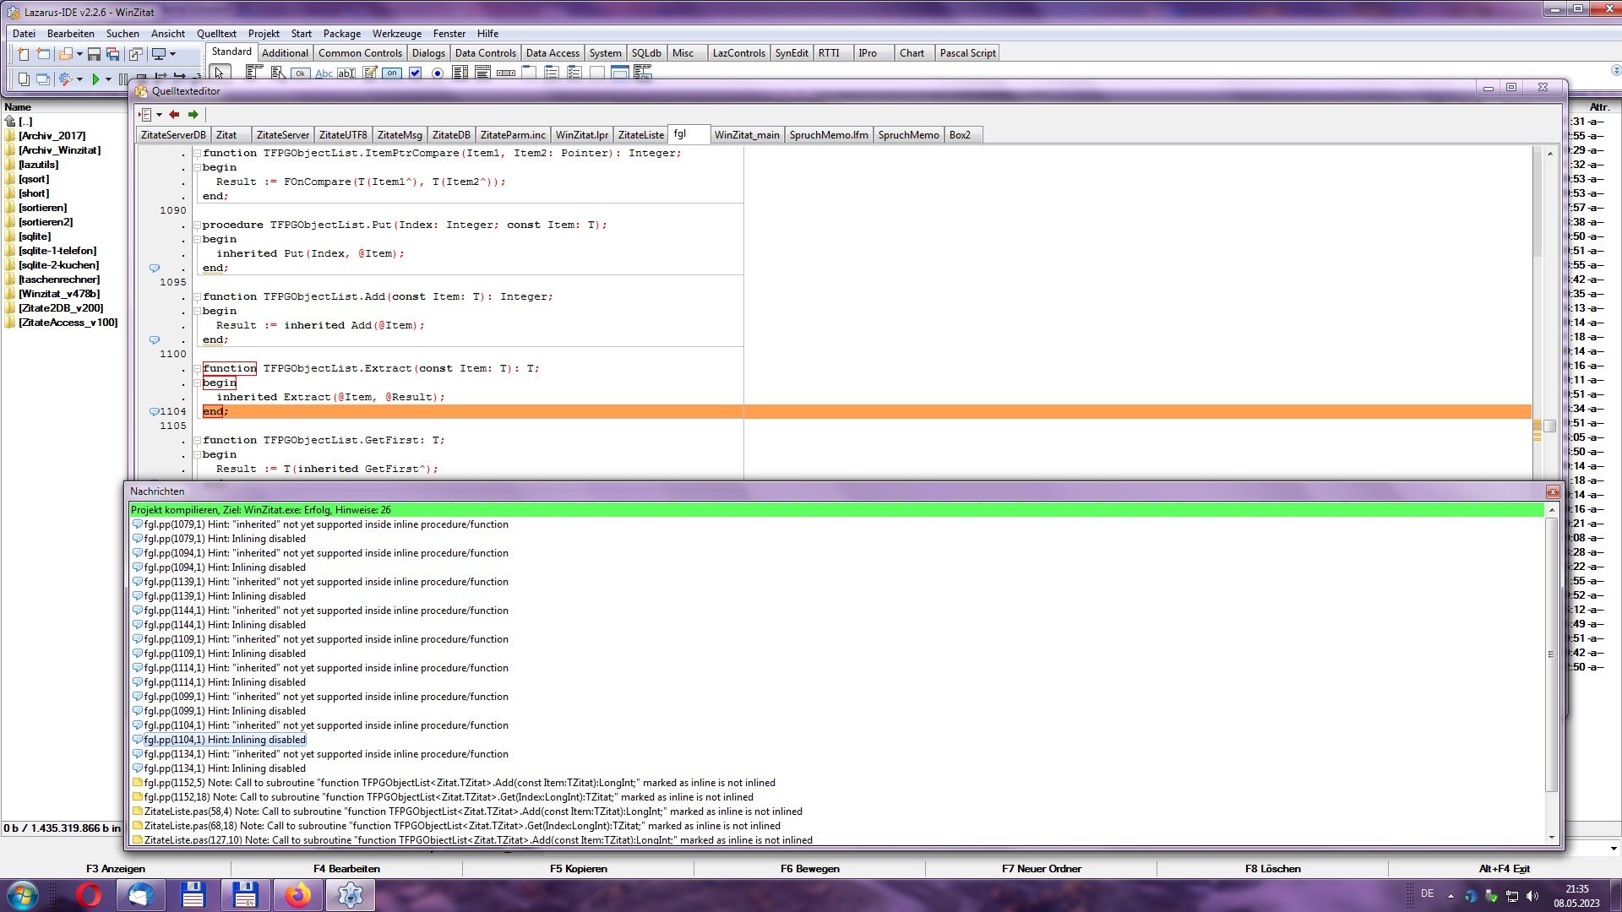Switch to the ZitateListe editor tab
Screen dimensions: 1622x912
[640, 135]
